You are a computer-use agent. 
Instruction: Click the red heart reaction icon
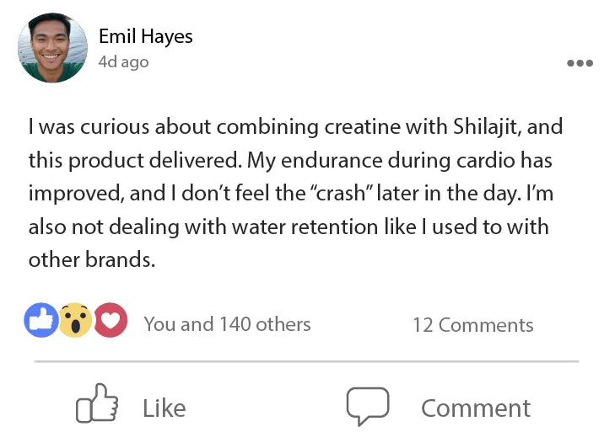110,321
